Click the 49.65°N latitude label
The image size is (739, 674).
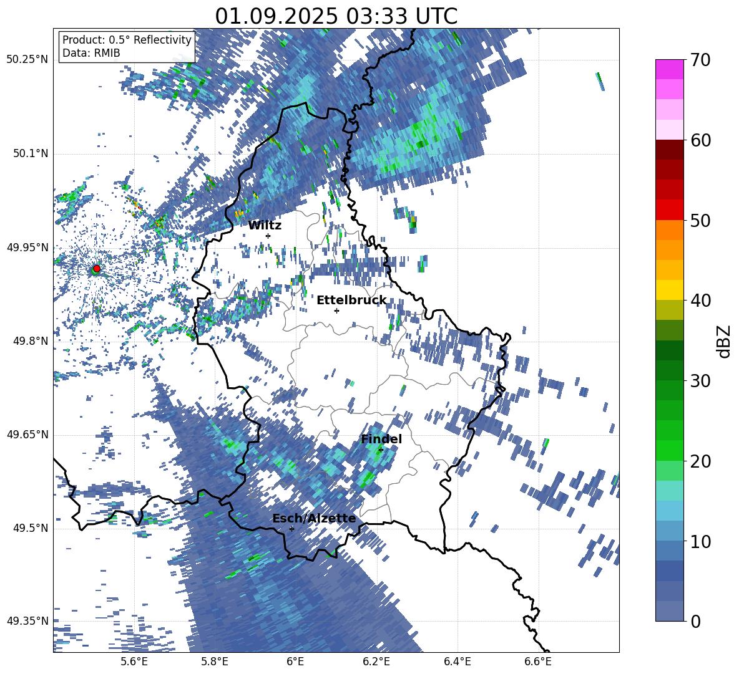coord(27,435)
